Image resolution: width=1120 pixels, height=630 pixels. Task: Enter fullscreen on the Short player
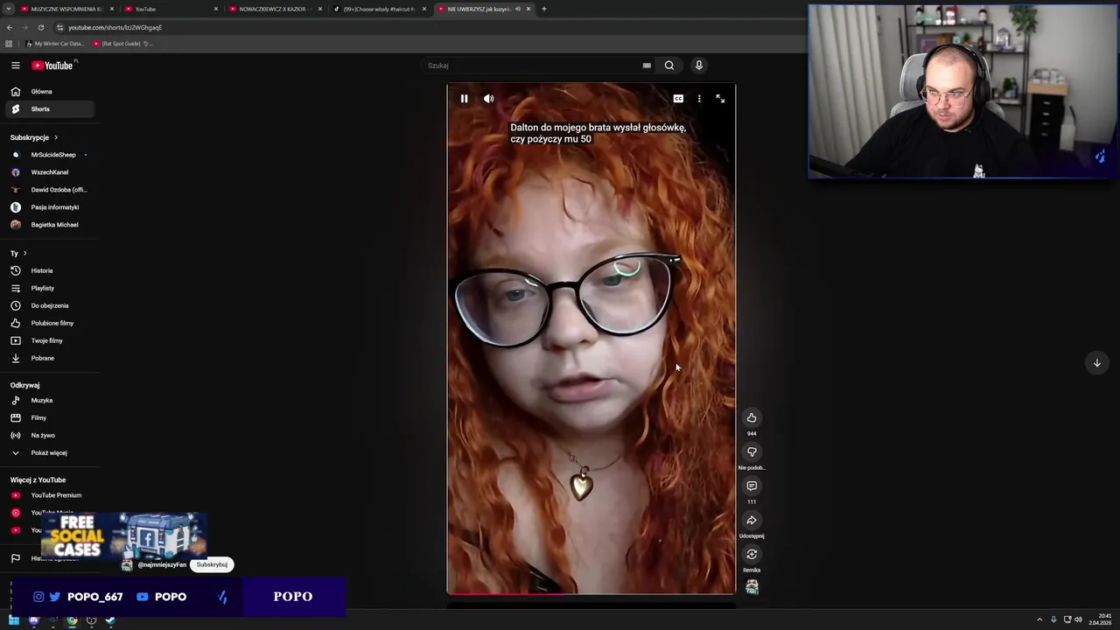point(720,99)
